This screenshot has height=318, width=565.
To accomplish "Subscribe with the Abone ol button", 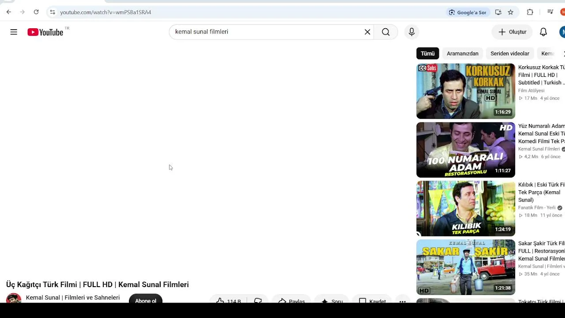I will 146,299.
